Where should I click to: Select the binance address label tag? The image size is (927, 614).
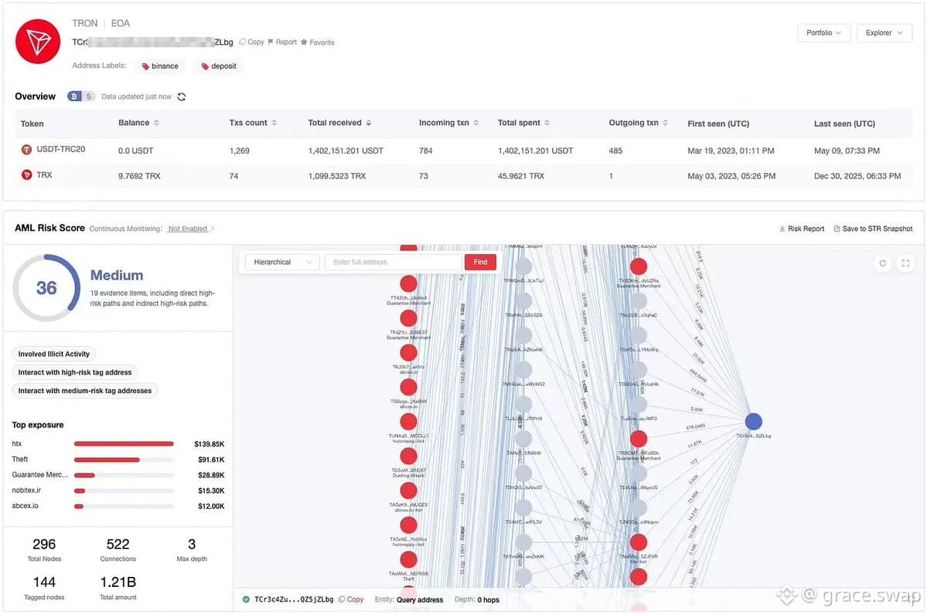pyautogui.click(x=160, y=66)
